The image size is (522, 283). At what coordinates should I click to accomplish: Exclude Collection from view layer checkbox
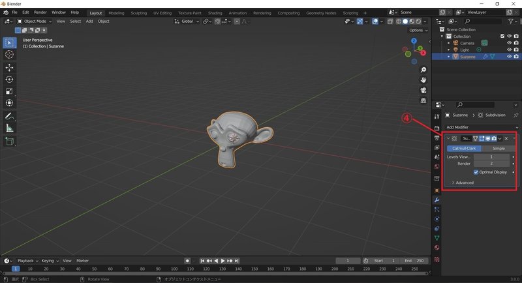[502, 37]
